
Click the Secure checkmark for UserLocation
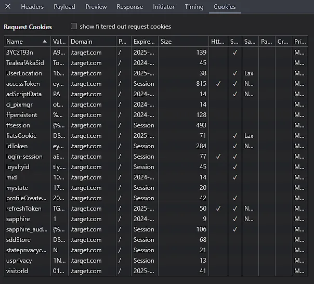coord(235,73)
